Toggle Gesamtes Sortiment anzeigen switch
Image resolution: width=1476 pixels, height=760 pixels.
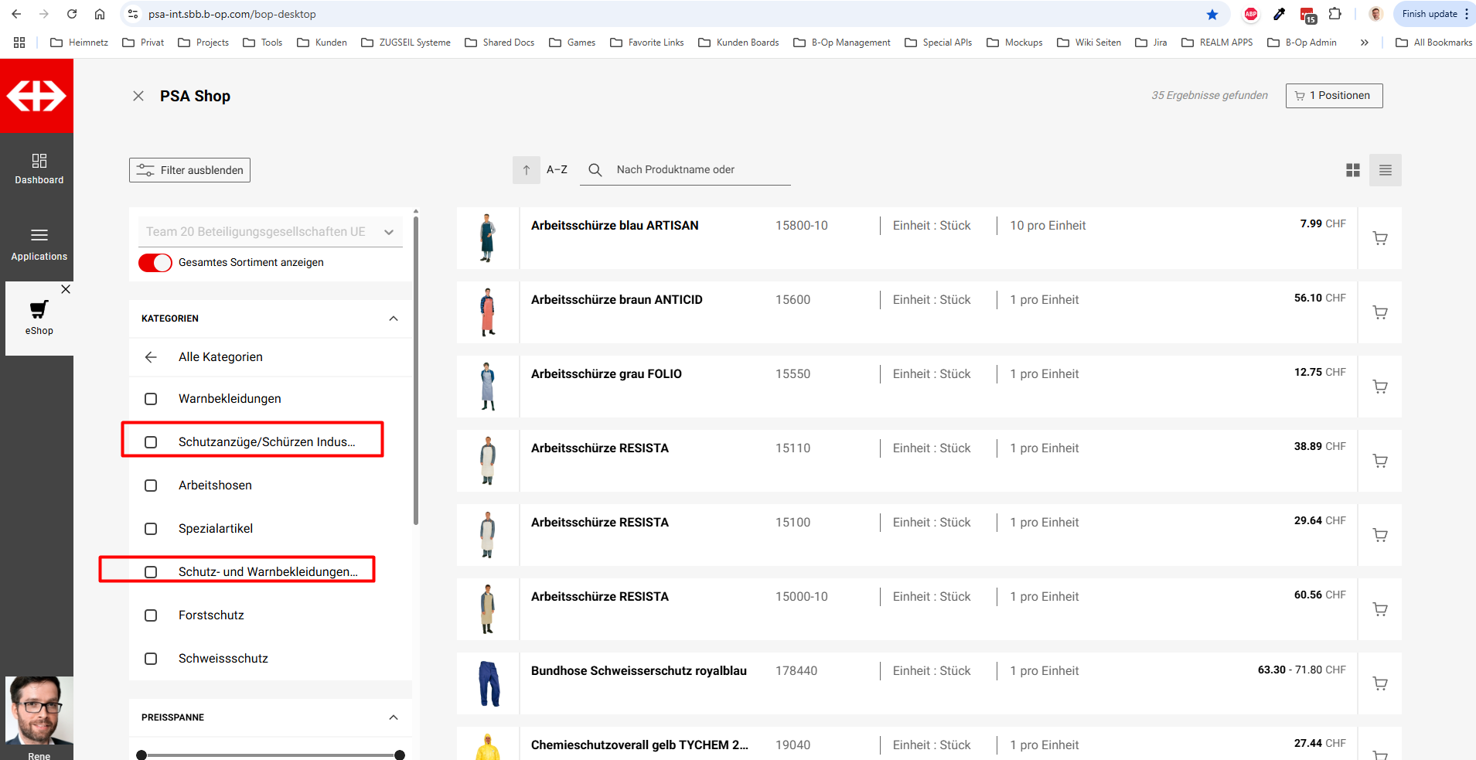[155, 263]
